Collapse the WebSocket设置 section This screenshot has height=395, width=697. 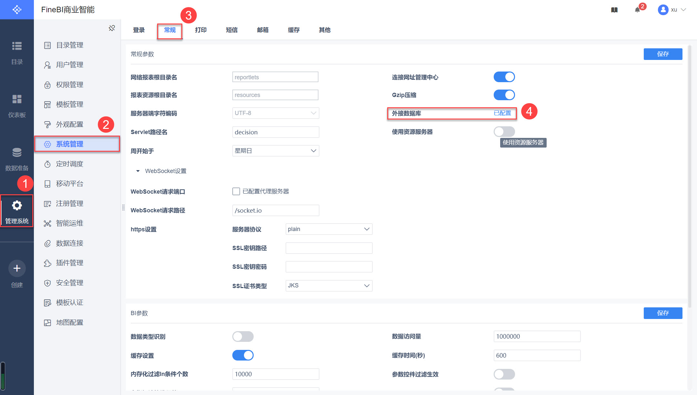coord(138,171)
